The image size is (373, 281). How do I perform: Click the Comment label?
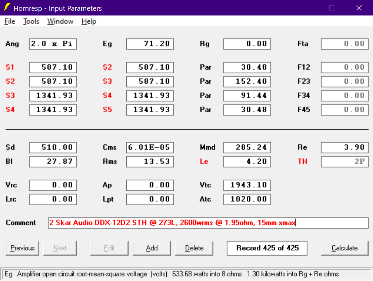point(21,223)
